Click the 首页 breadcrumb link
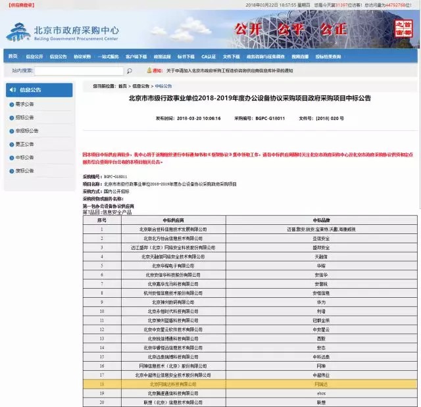 122,86
